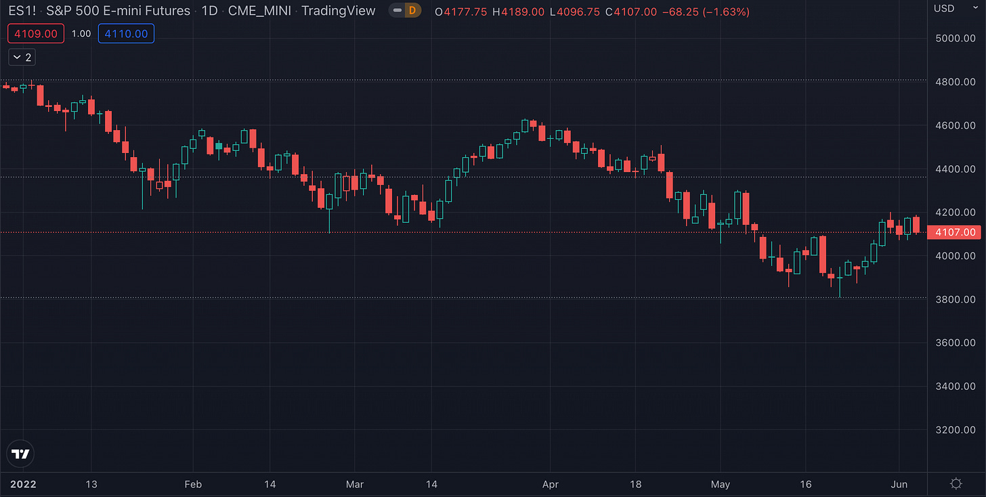This screenshot has width=986, height=497.
Task: Click the 4800.00 price axis label
Action: click(956, 82)
